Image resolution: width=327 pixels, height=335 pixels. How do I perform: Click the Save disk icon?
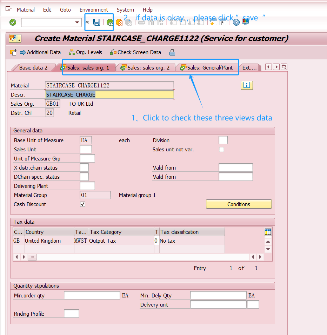click(96, 22)
